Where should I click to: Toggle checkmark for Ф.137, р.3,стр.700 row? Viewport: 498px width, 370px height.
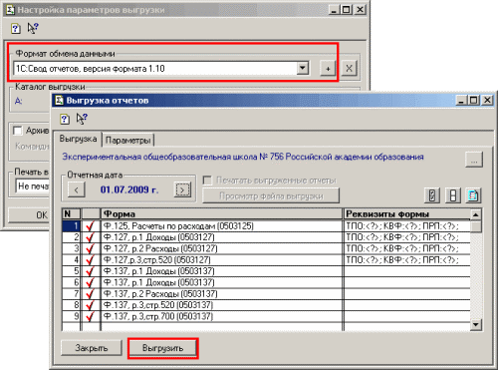coord(90,316)
